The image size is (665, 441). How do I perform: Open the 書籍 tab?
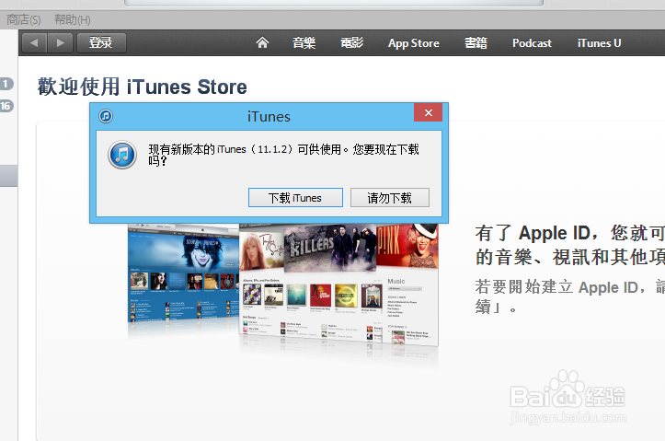476,43
